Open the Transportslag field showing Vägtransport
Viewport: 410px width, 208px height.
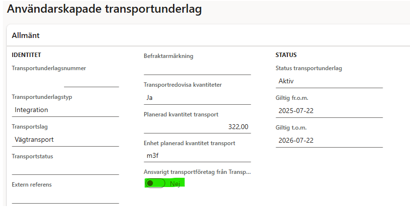(x=65, y=140)
